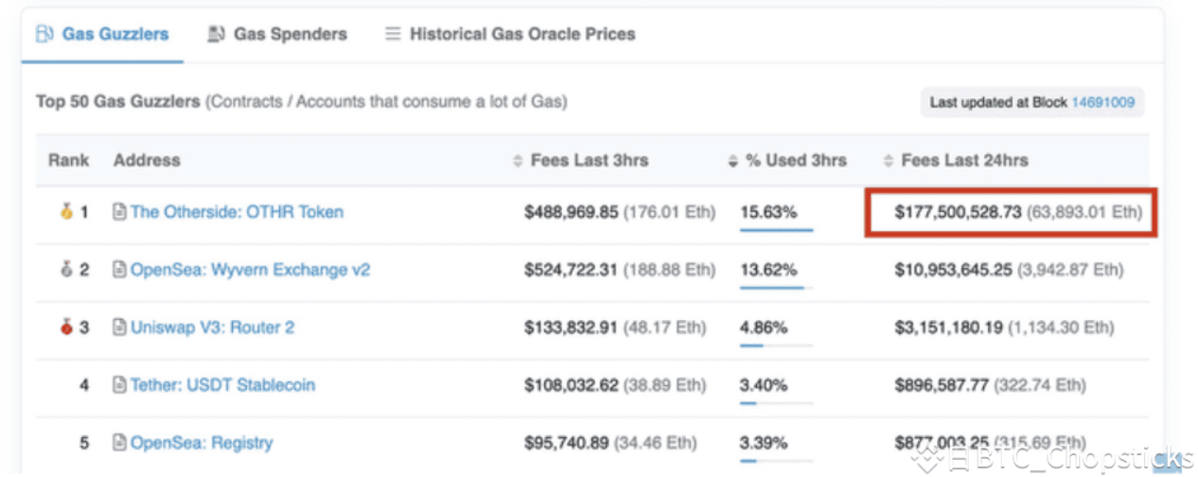Click the Address column header

(147, 160)
